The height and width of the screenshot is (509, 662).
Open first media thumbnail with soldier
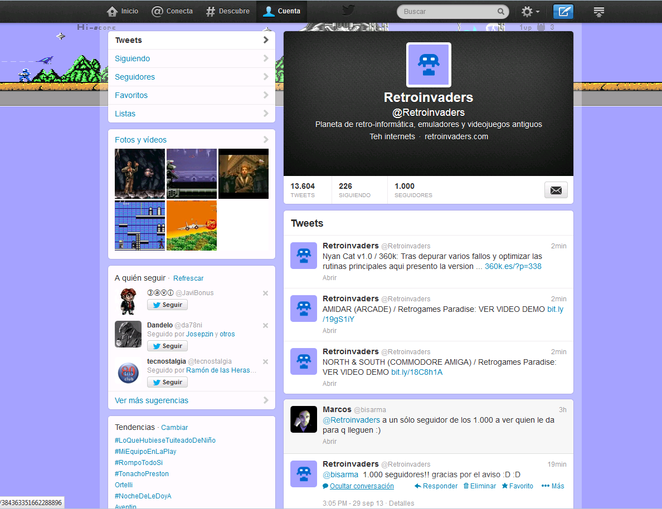pyautogui.click(x=140, y=173)
